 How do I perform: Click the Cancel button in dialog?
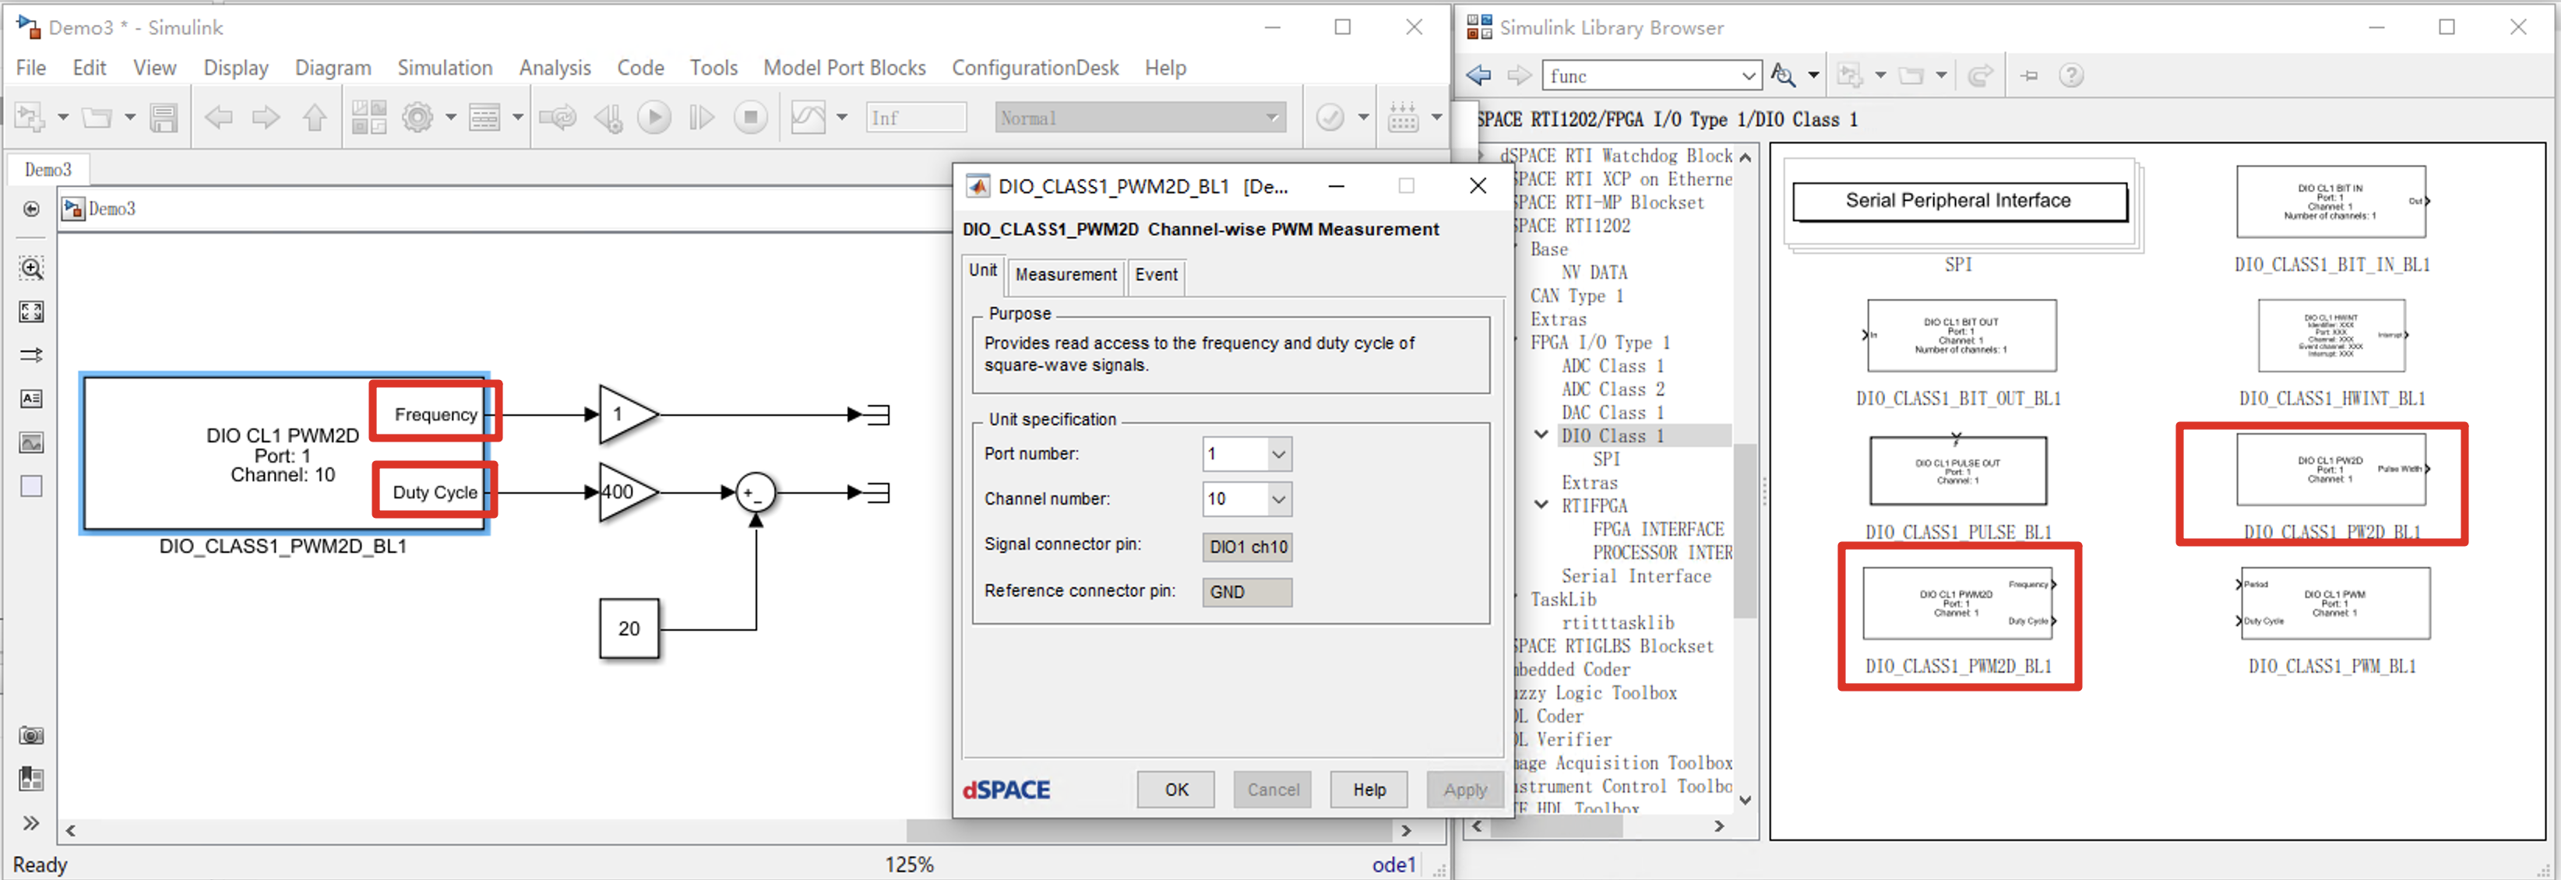point(1273,790)
